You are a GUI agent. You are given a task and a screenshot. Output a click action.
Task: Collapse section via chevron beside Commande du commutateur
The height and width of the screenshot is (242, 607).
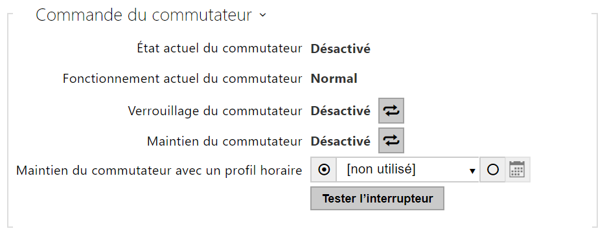263,16
